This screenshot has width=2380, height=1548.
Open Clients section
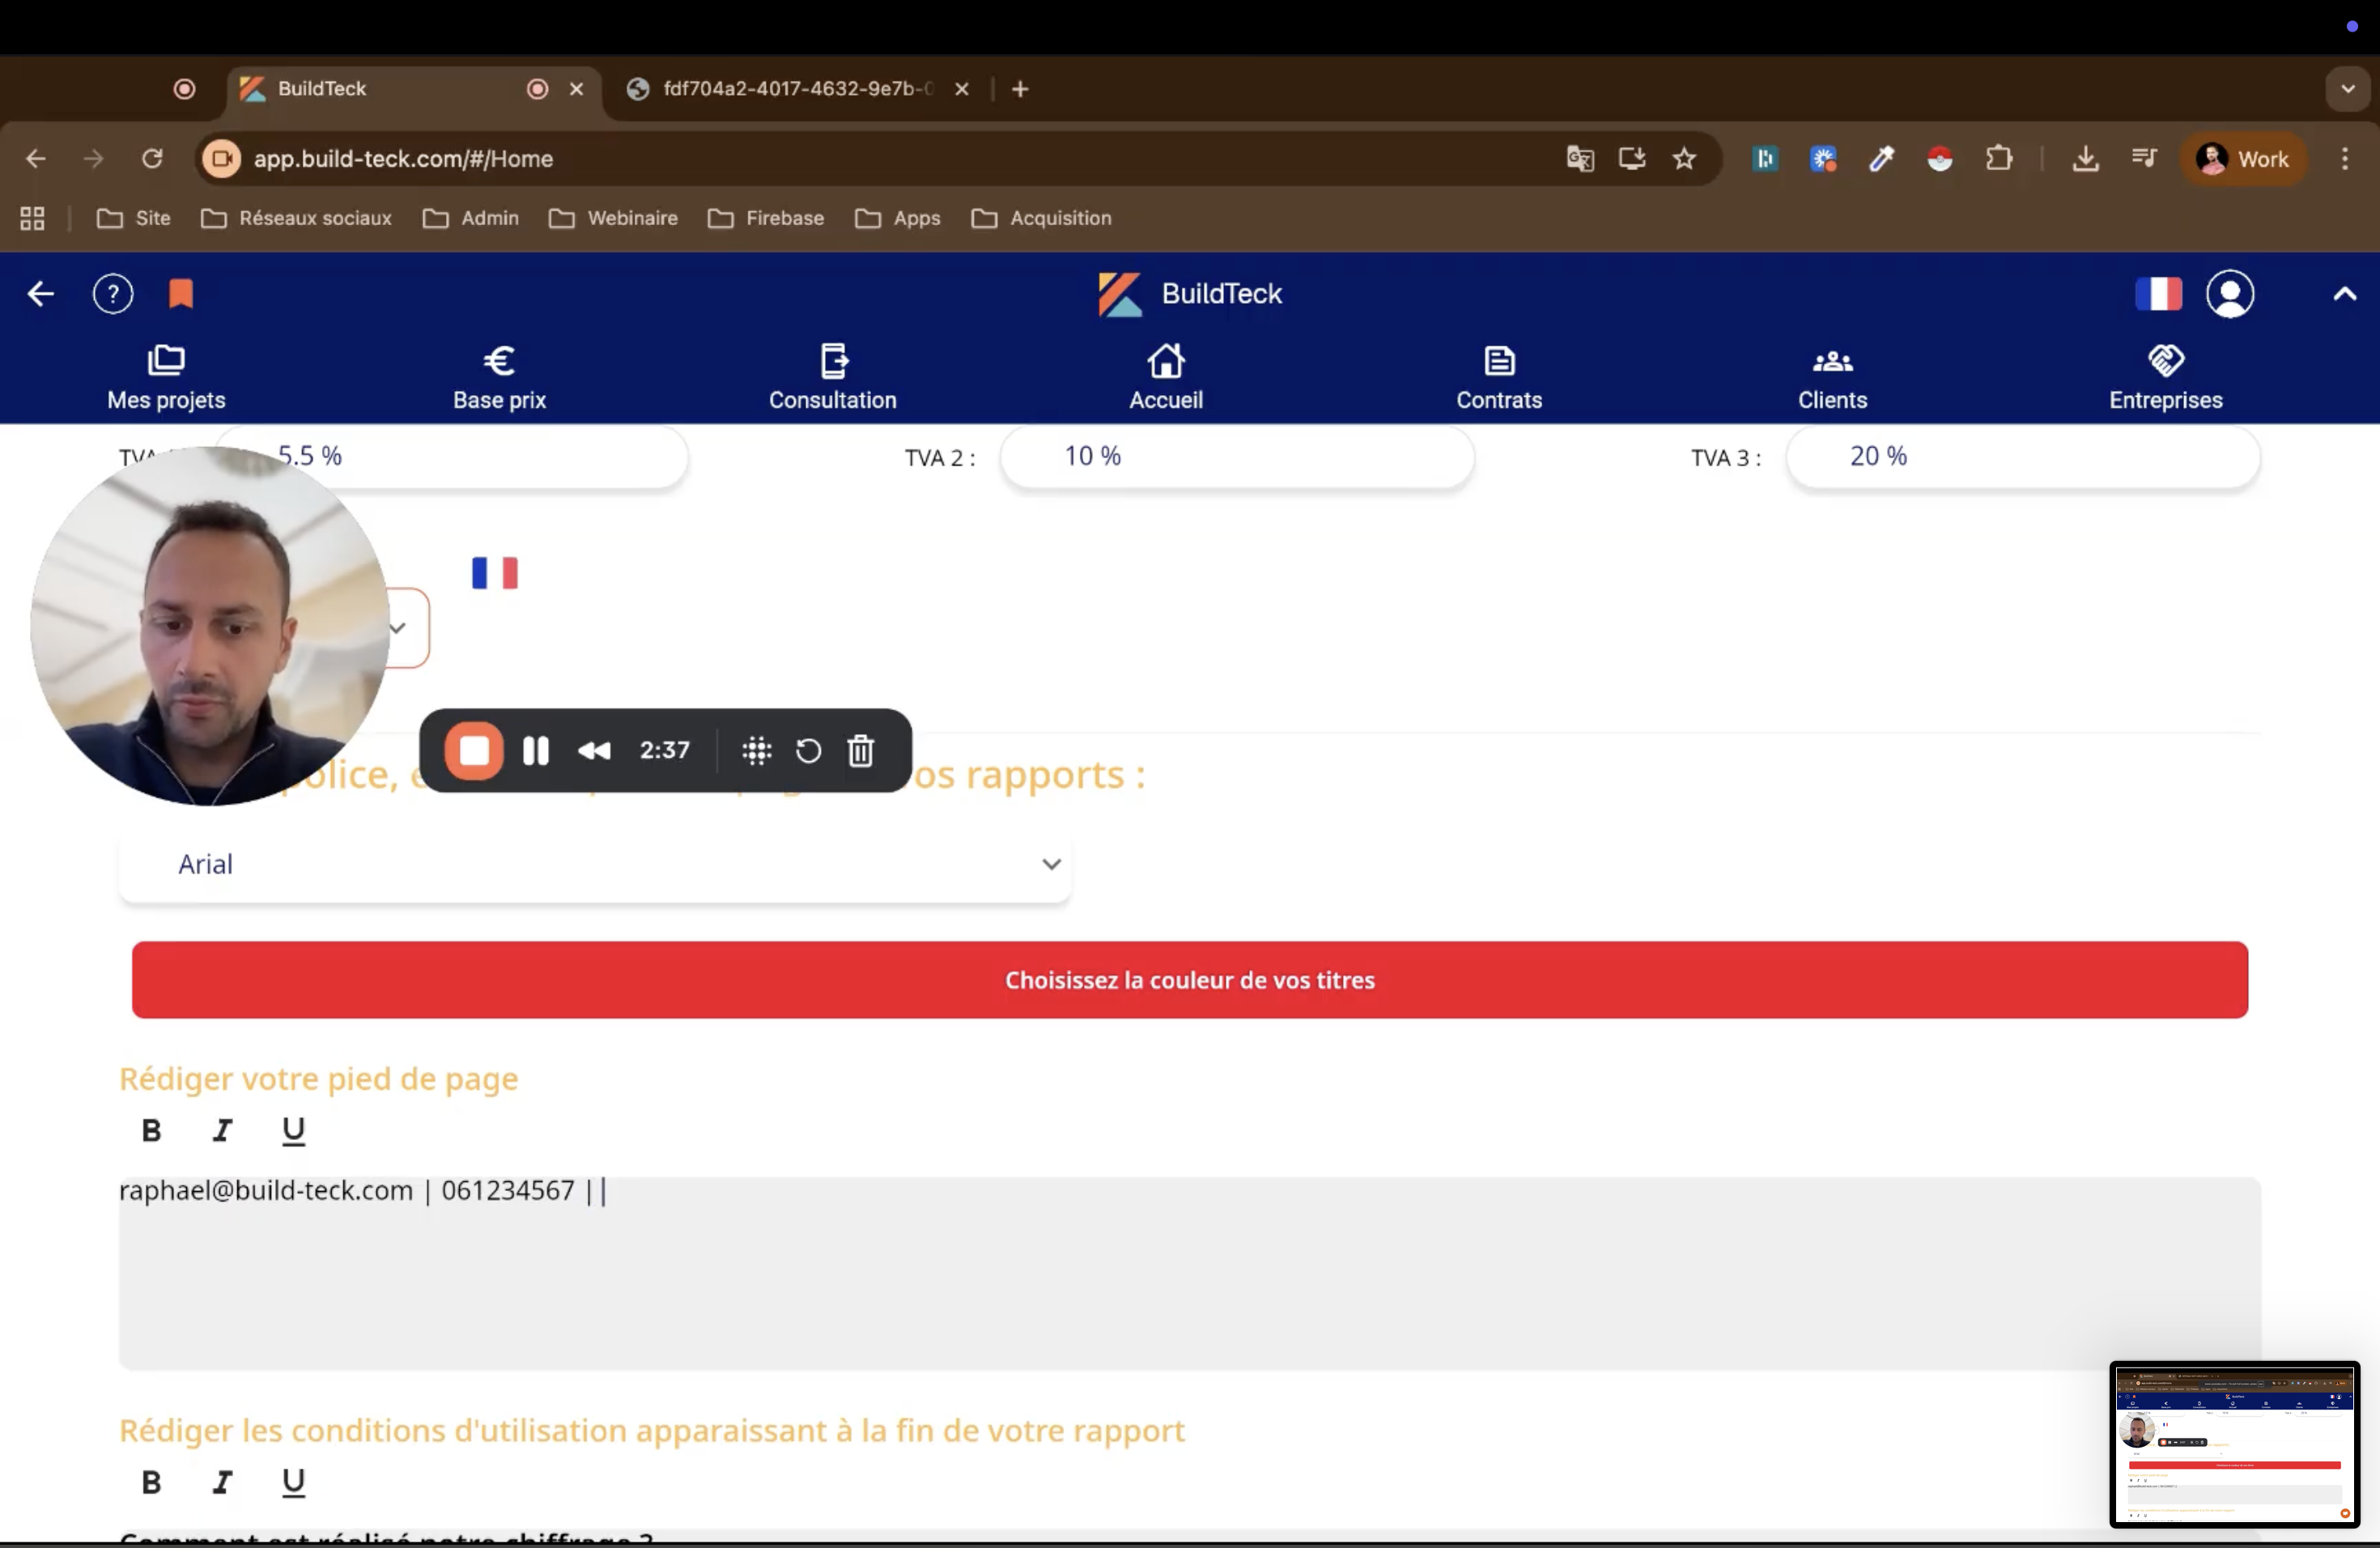[1832, 378]
